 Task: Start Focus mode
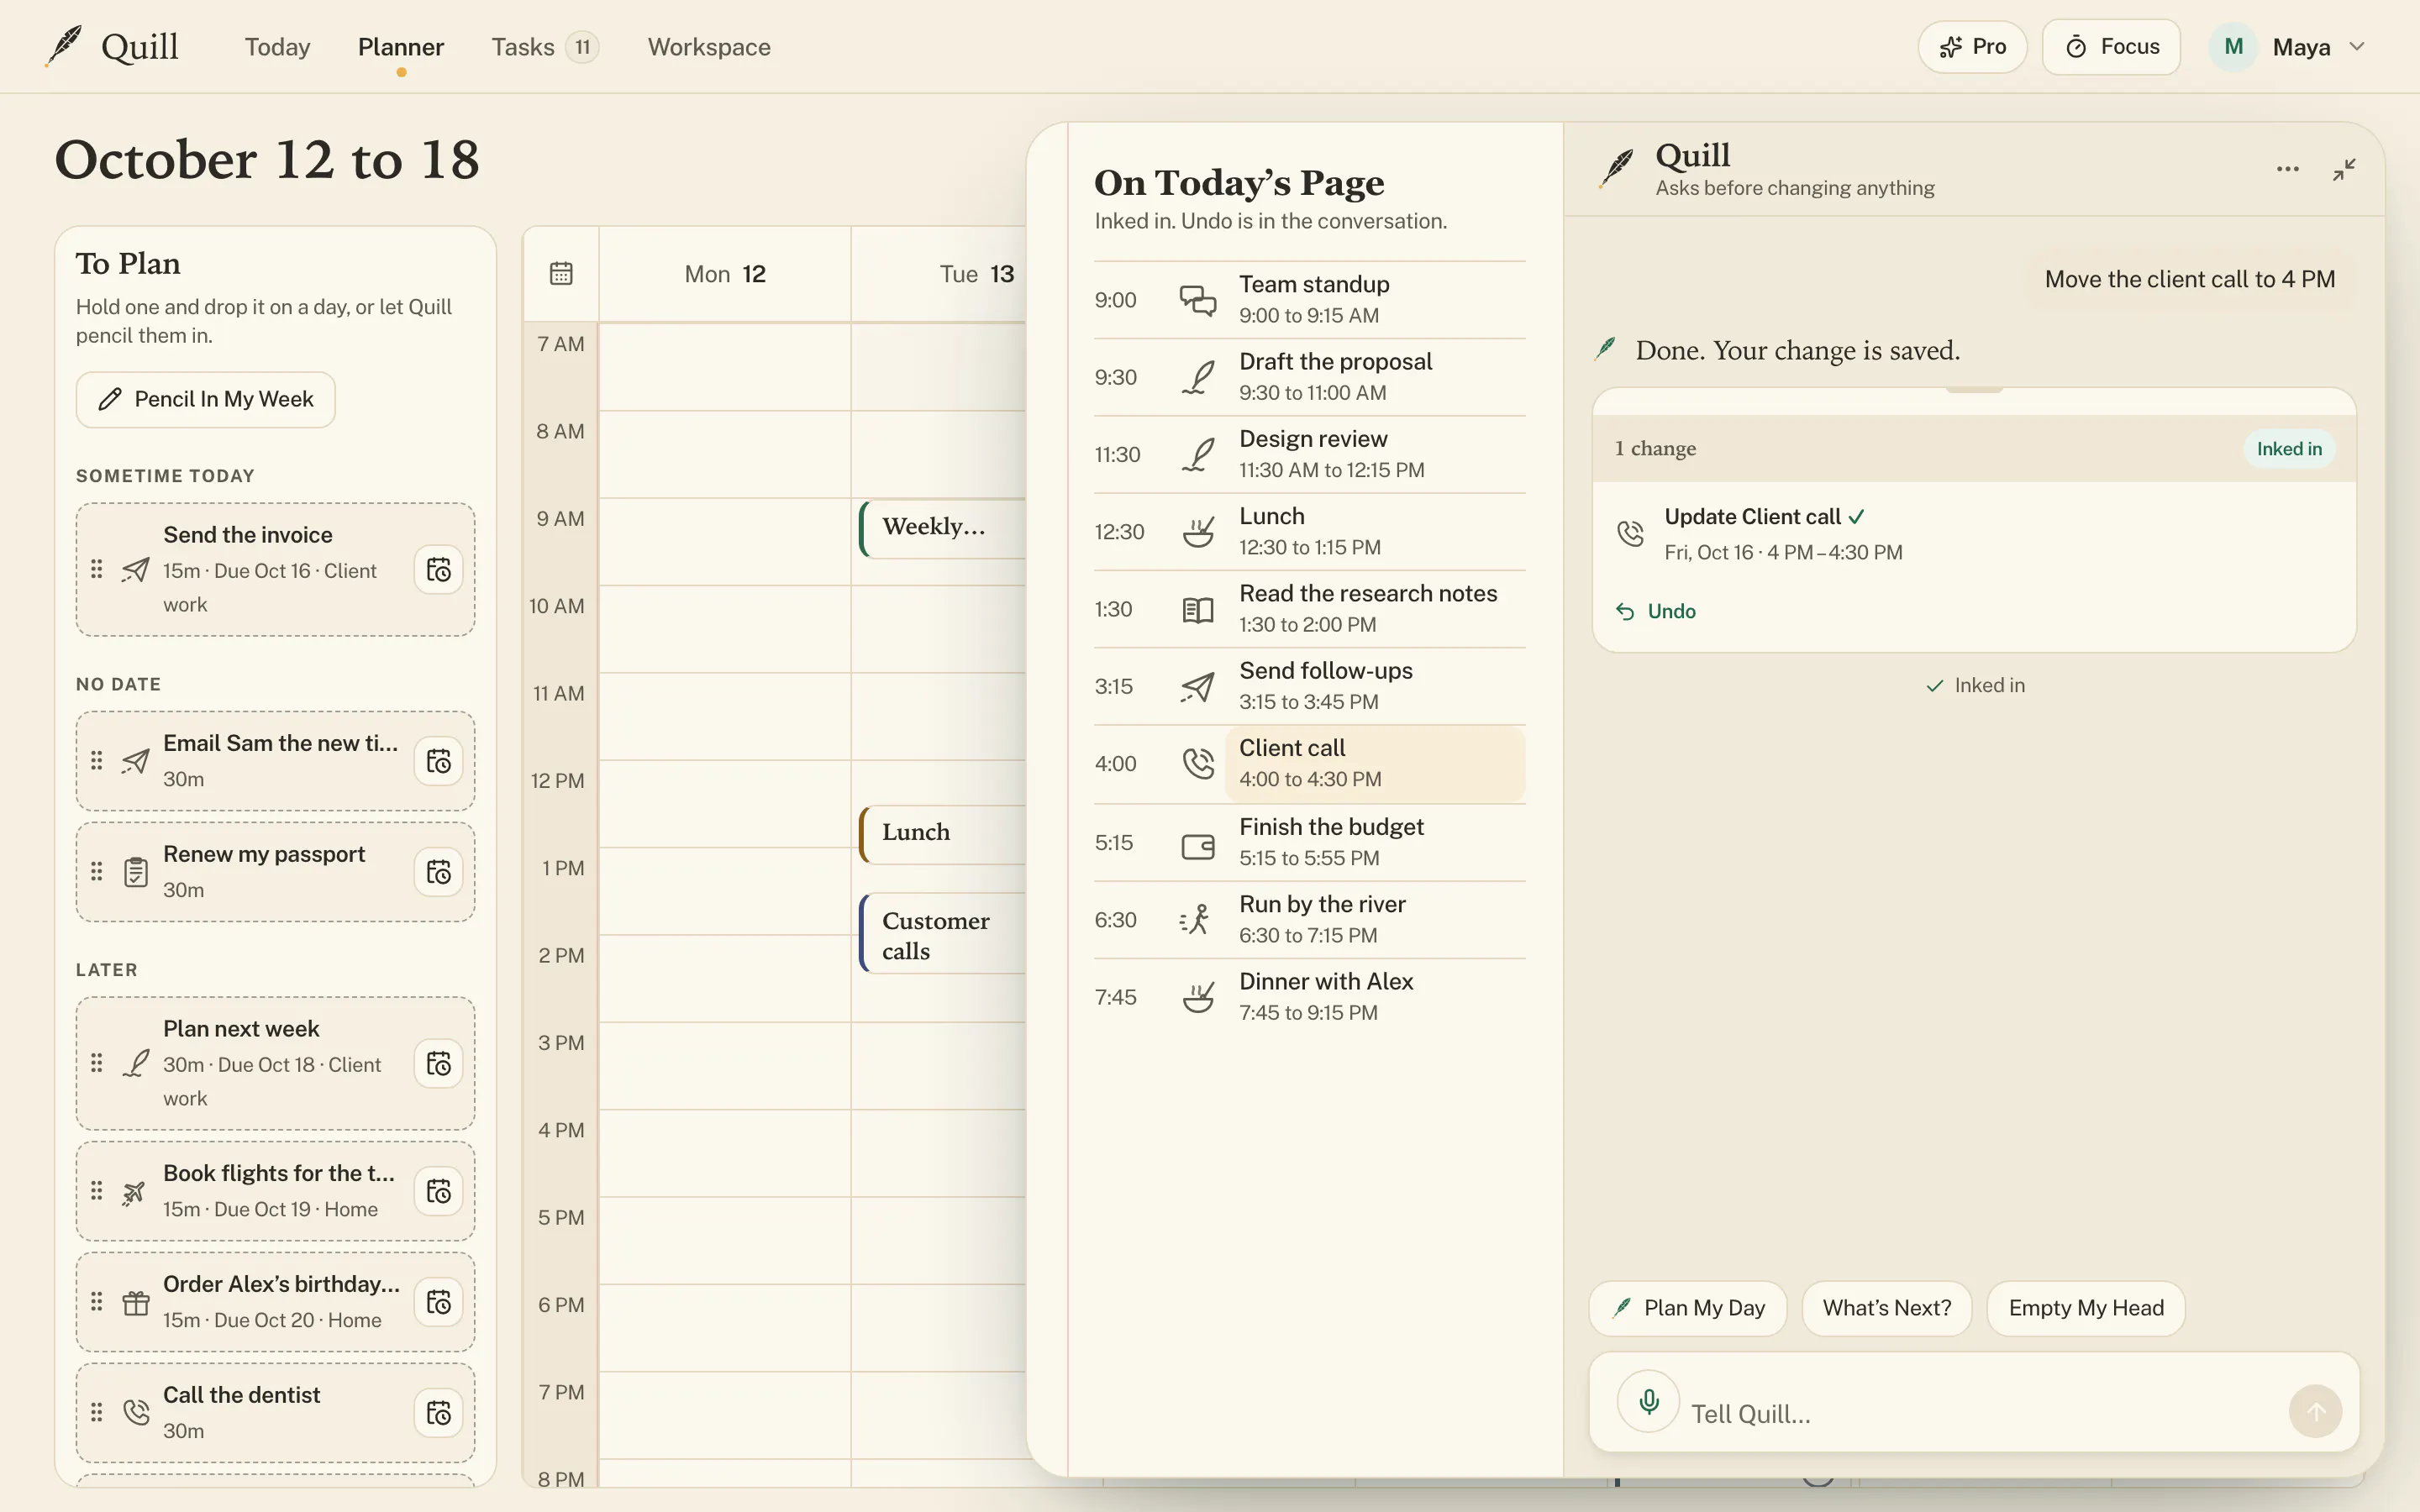point(2111,47)
